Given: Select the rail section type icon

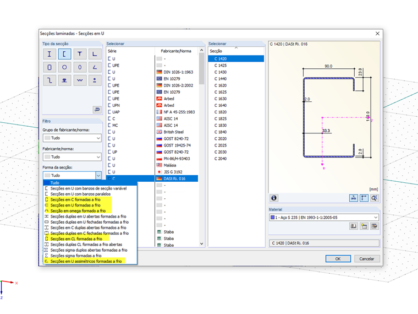Looking at the screenshot, I should (x=64, y=80).
